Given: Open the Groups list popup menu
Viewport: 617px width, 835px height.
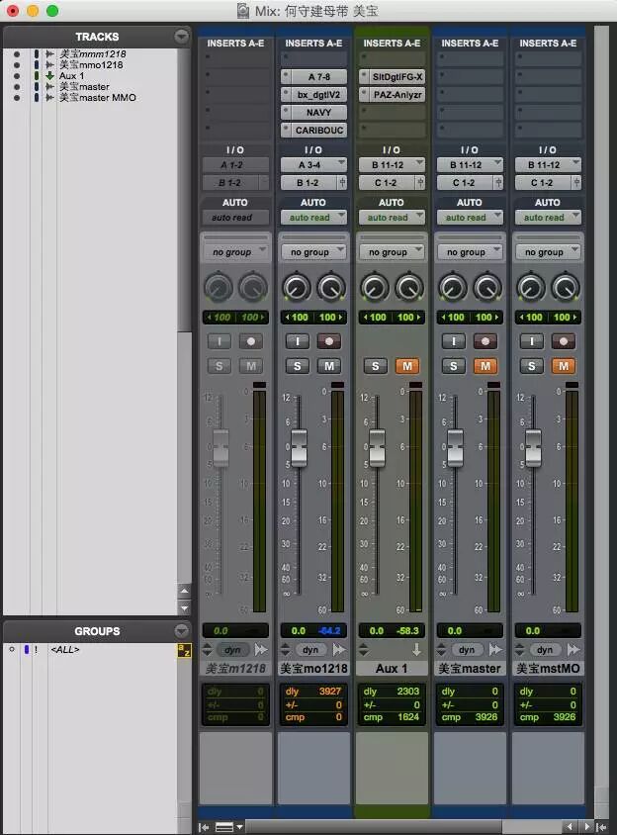Looking at the screenshot, I should tap(181, 631).
